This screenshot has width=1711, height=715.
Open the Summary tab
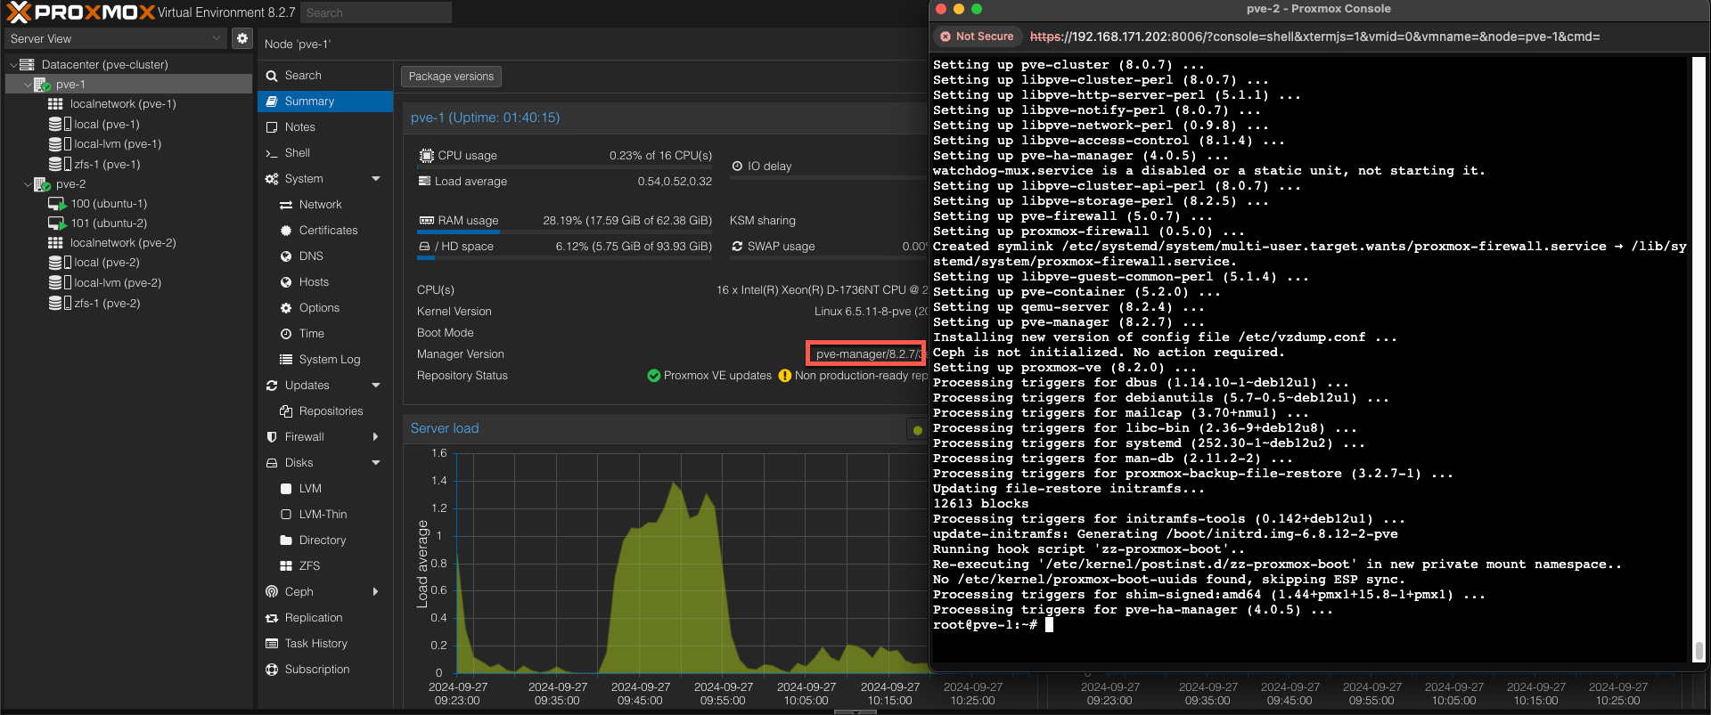(325, 102)
